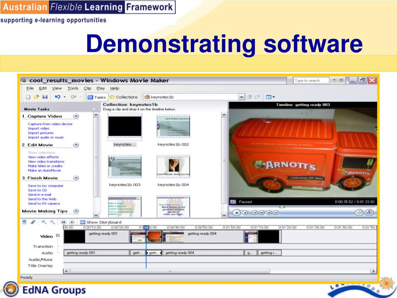The image size is (397, 298).
Task: Click Make an AutoMovie link
Action: point(44,171)
